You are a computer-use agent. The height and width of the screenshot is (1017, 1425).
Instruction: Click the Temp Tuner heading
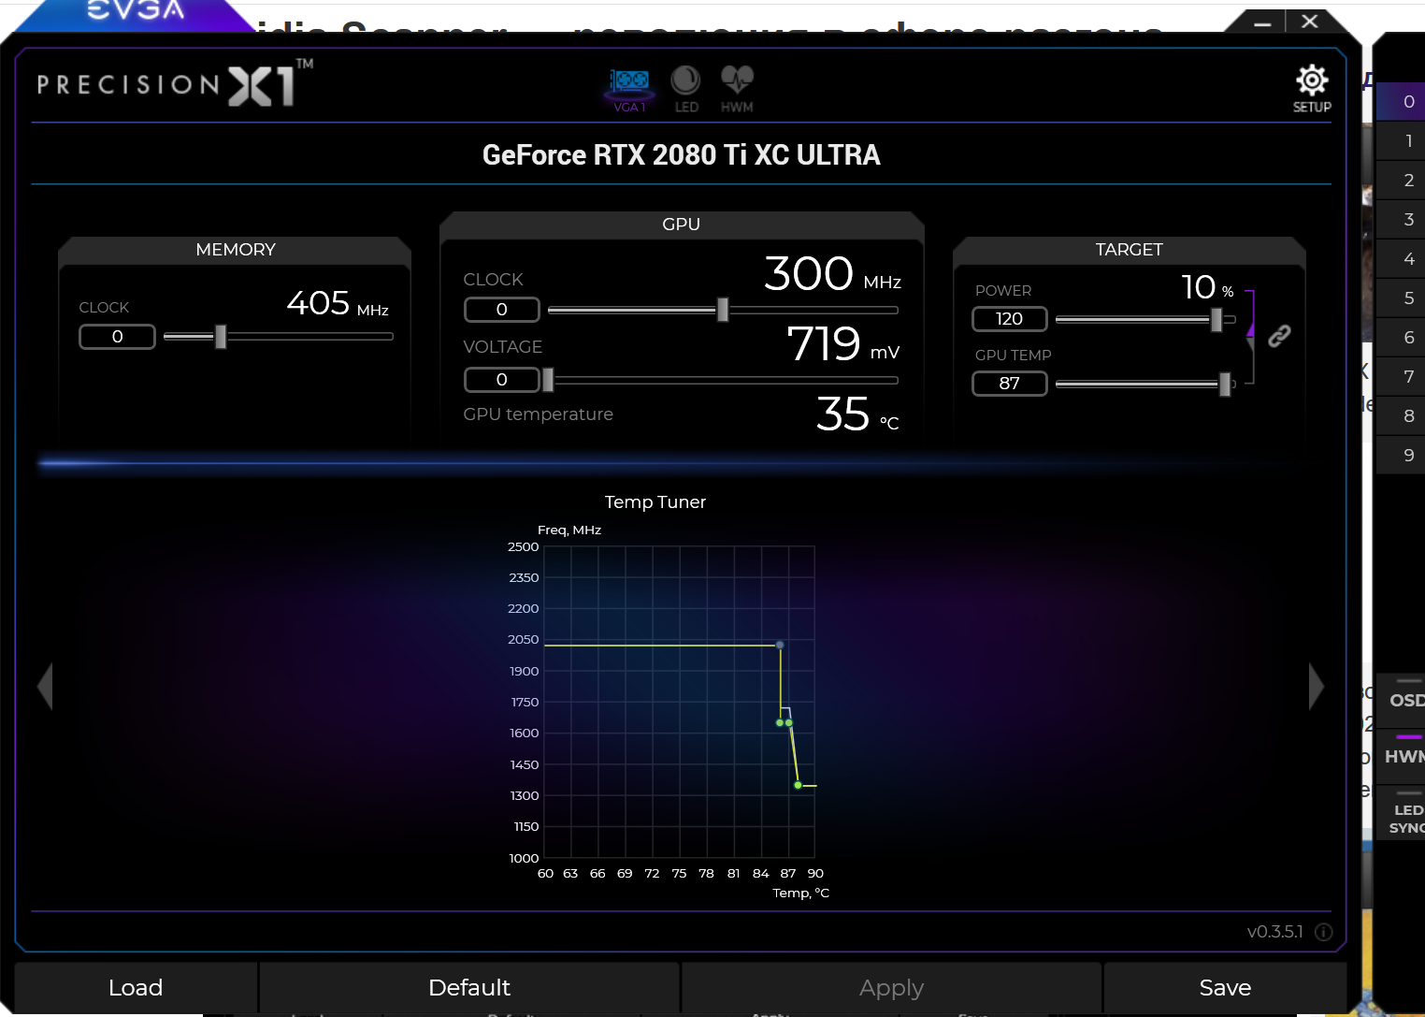[x=655, y=502]
